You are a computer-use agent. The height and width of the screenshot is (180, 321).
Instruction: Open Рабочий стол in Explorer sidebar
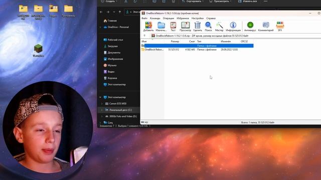click(113, 40)
